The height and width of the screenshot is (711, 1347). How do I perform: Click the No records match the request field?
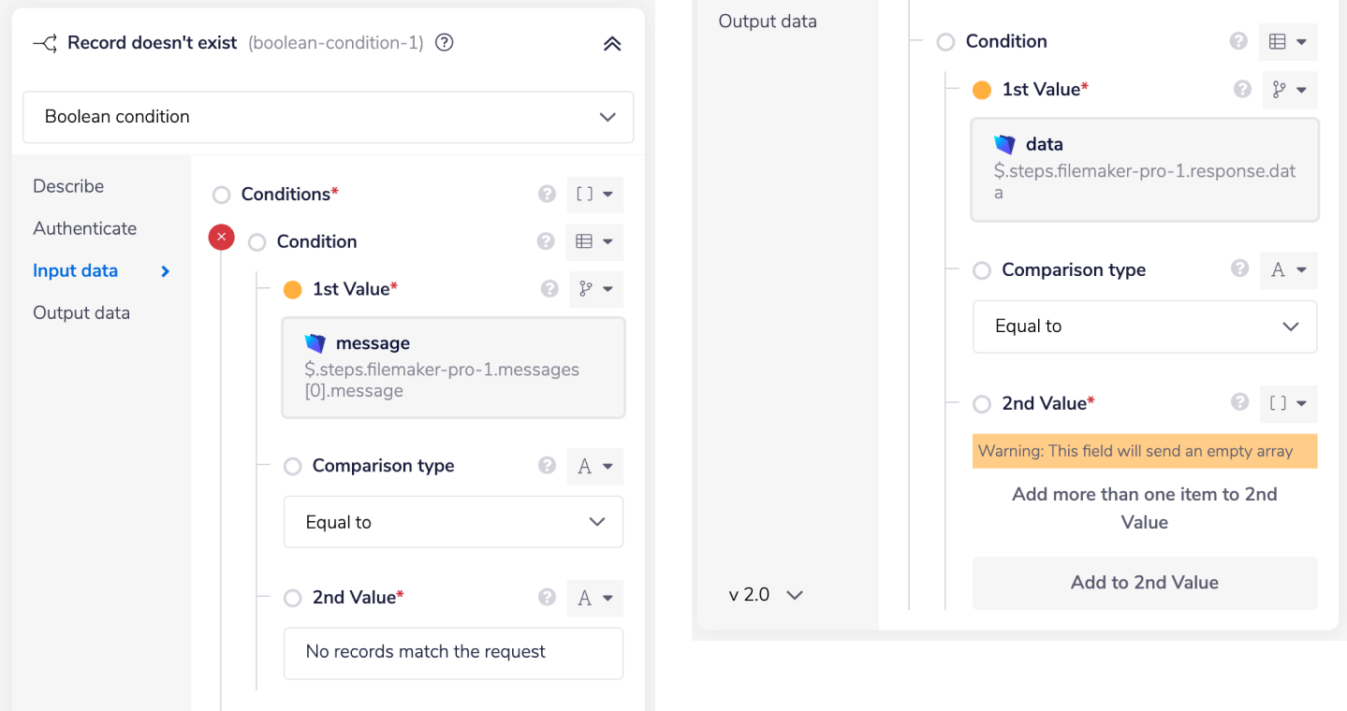coord(453,652)
